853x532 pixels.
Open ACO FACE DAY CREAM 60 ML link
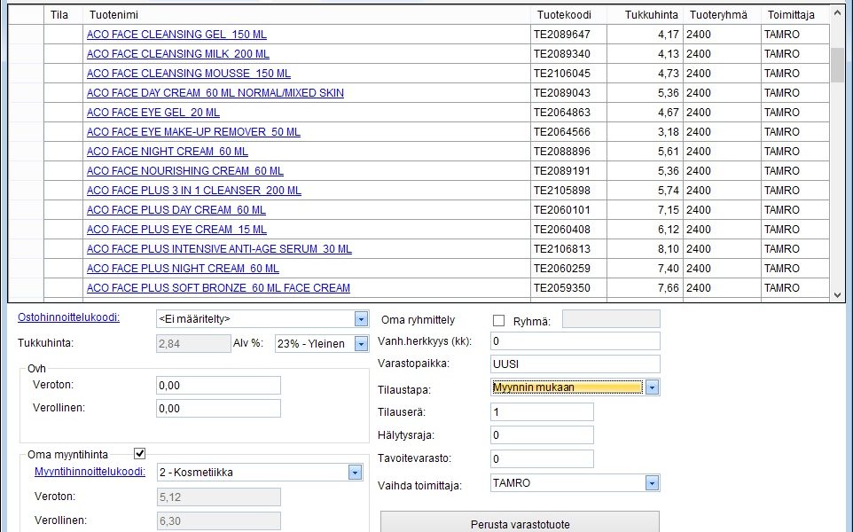[x=215, y=93]
